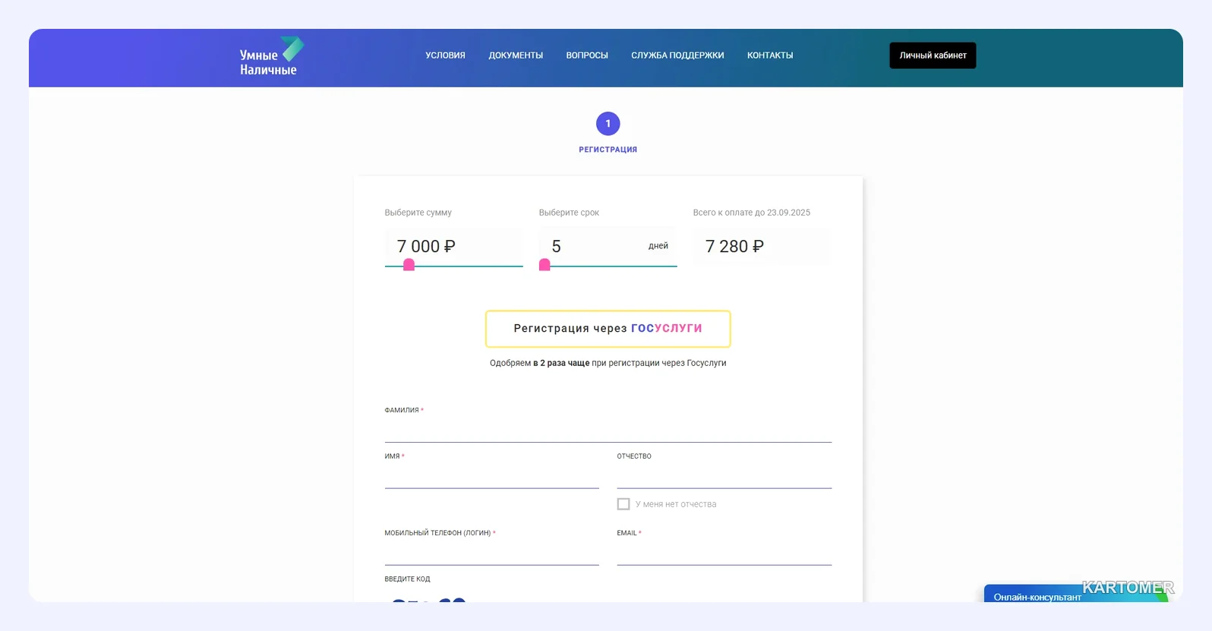Screen dimensions: 1212x631
Task: Go to the Вопросы section
Action: pos(587,55)
